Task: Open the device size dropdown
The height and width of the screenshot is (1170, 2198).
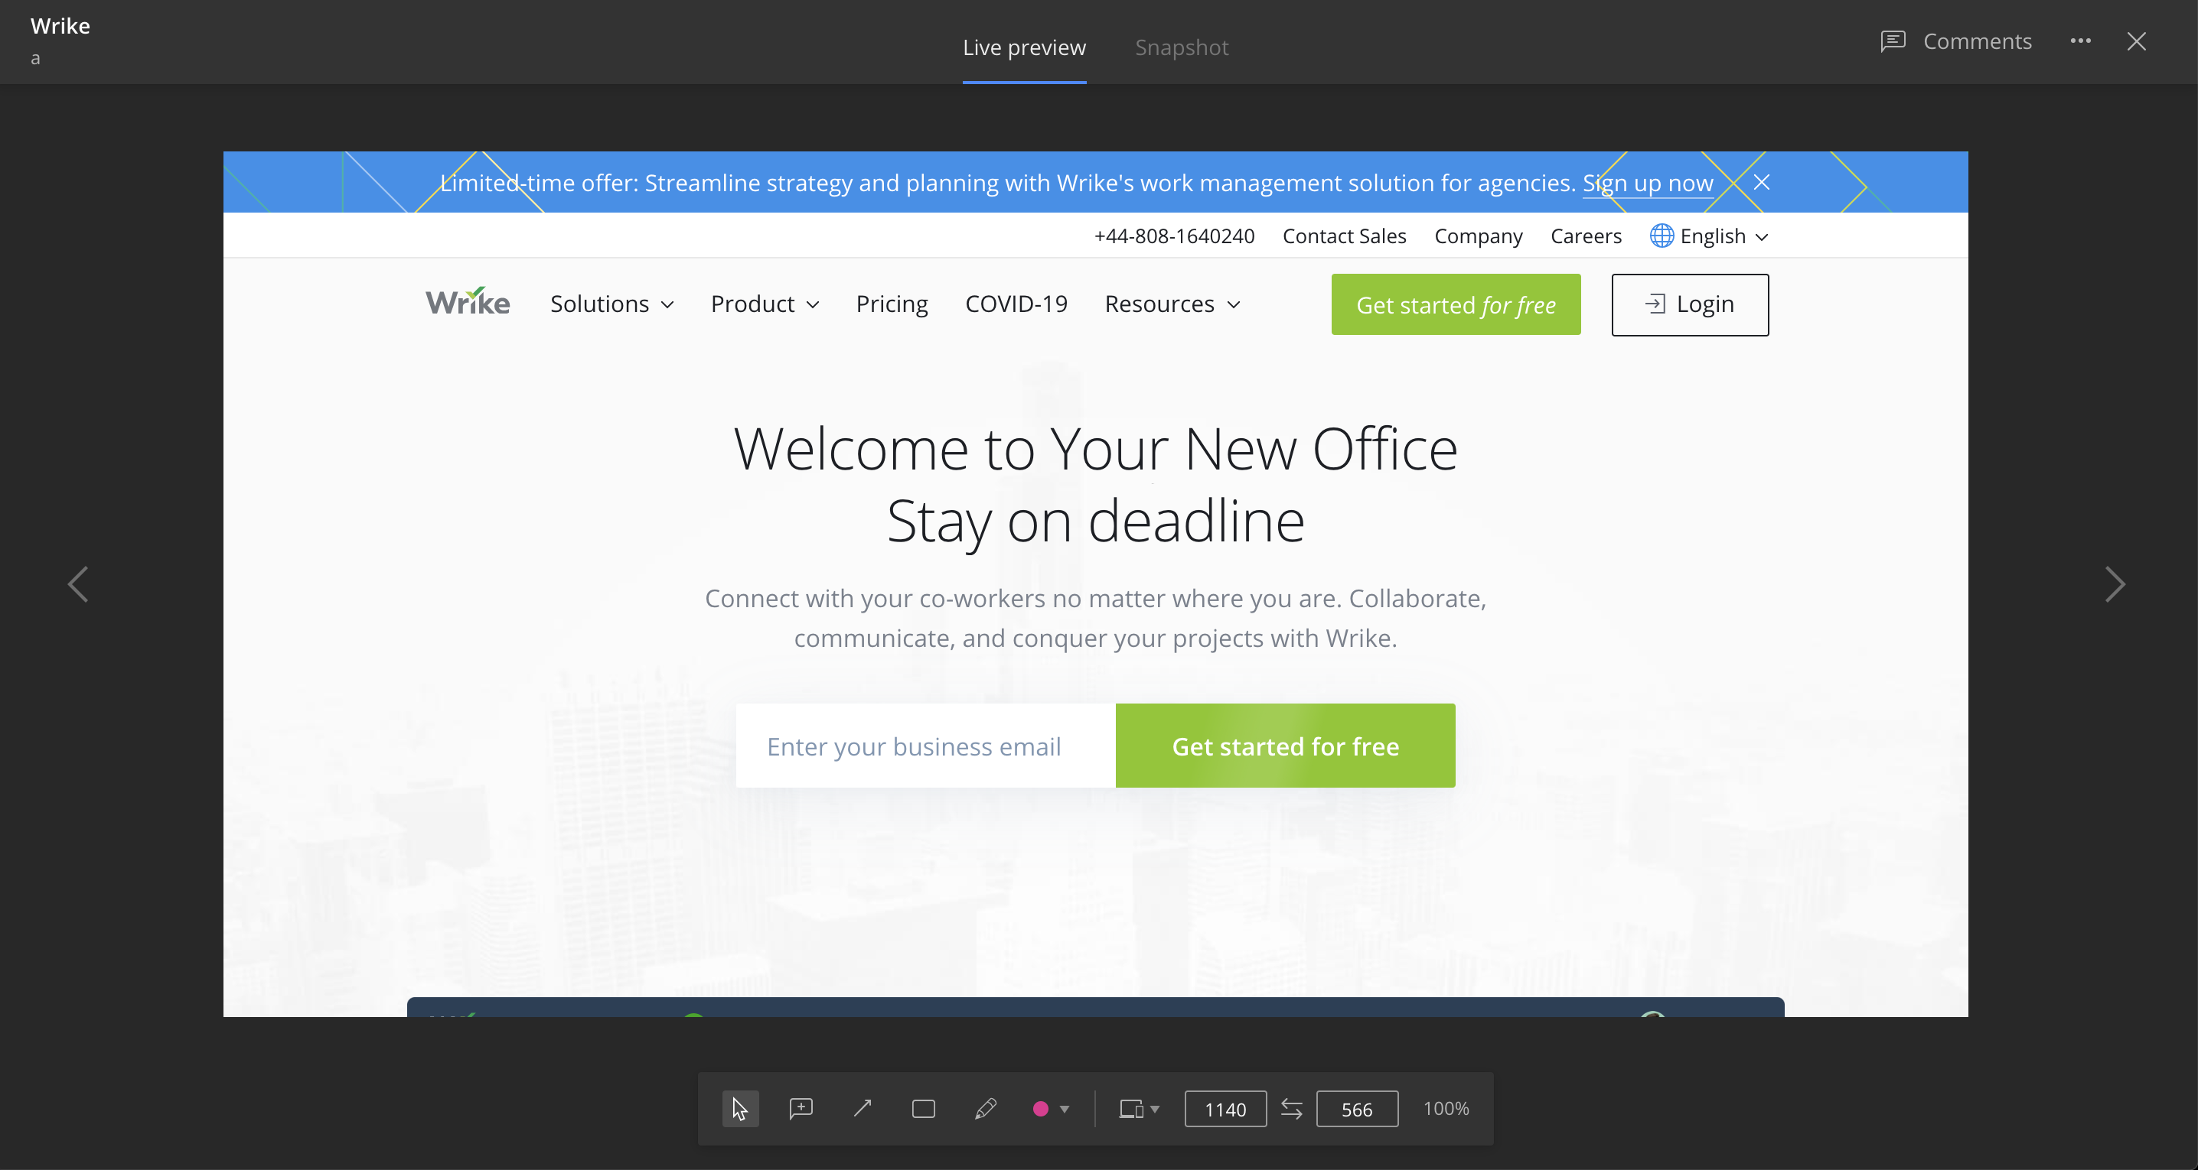Action: coord(1139,1109)
